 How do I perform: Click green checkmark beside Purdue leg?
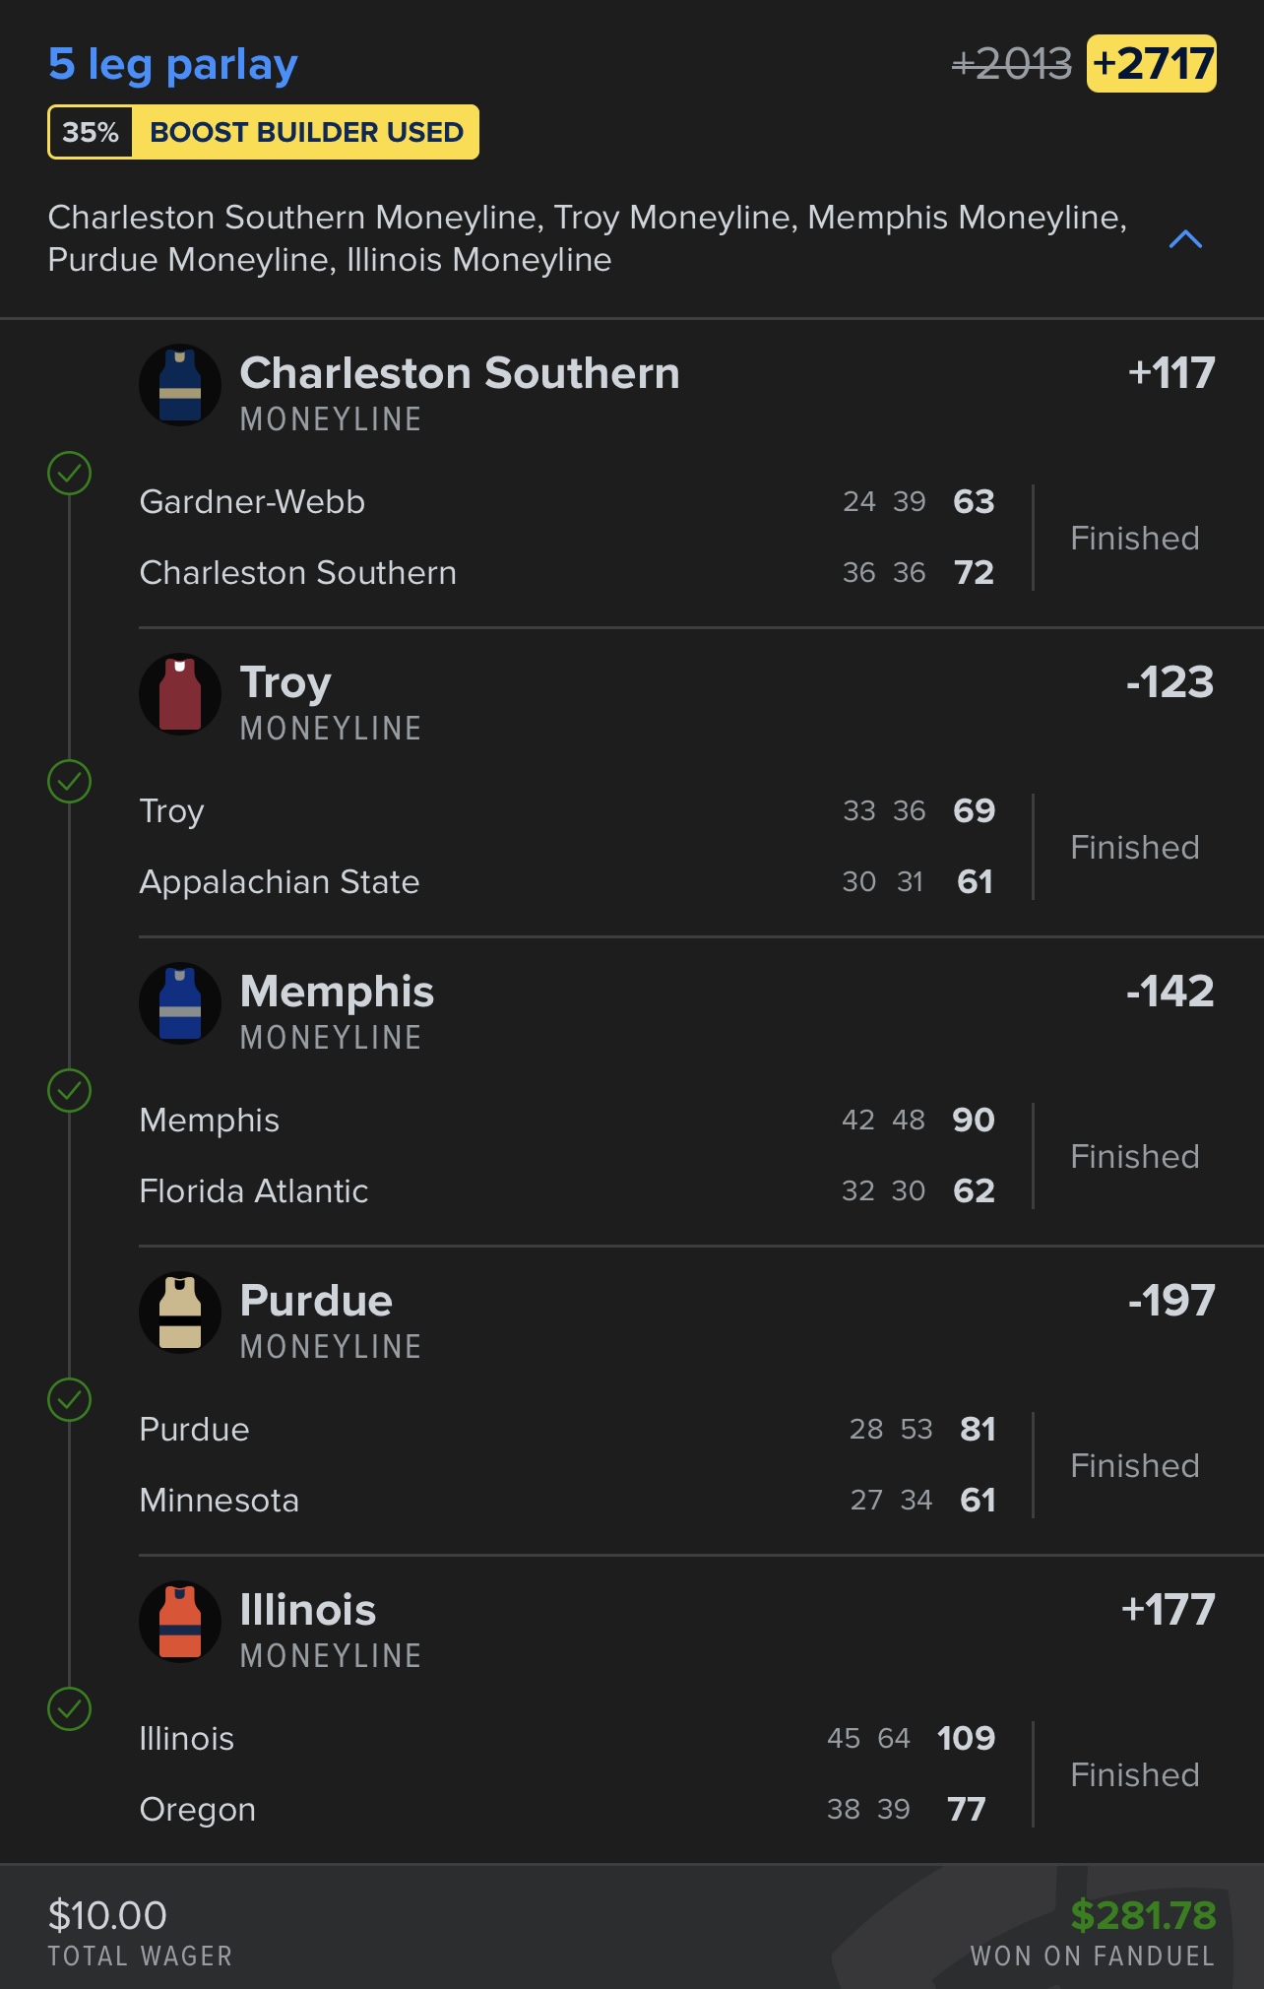coord(70,1400)
